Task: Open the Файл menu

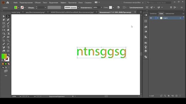Action: coord(15,3)
